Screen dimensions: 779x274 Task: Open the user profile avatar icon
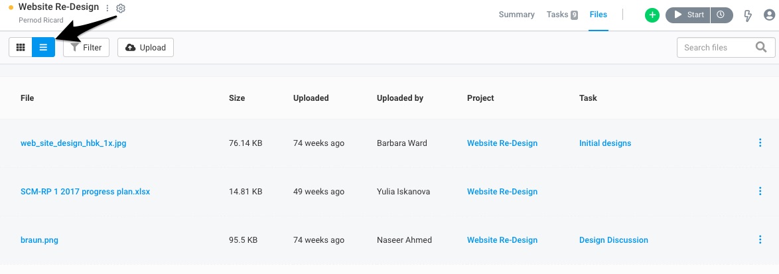point(768,15)
